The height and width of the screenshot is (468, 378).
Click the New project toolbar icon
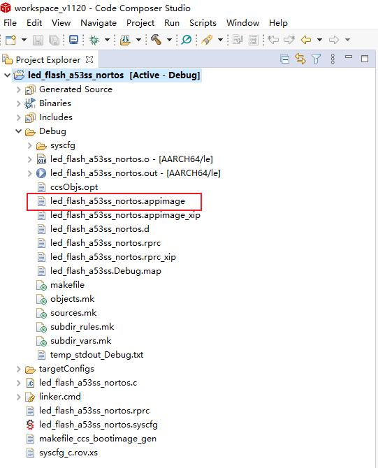tap(10, 40)
